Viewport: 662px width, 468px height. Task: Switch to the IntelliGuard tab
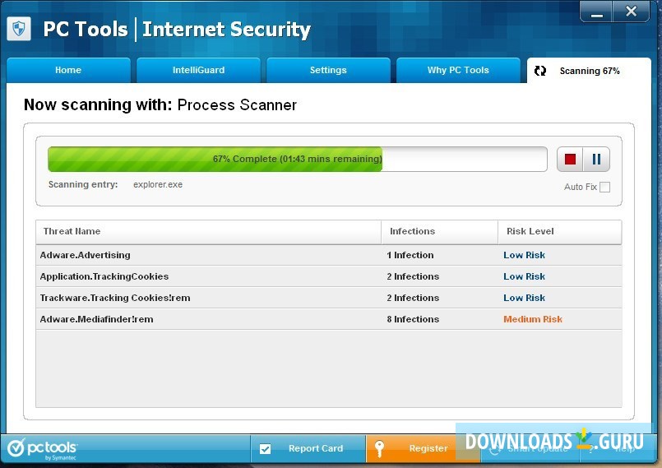[x=198, y=70]
